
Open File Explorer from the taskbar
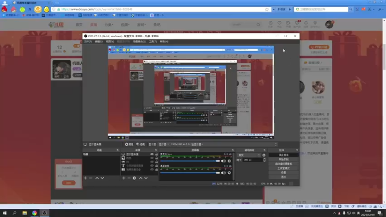coord(25,213)
